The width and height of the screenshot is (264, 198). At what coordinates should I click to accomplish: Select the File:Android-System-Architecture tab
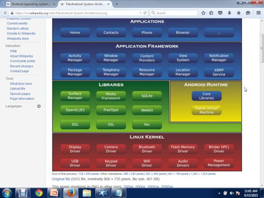(x=85, y=4)
